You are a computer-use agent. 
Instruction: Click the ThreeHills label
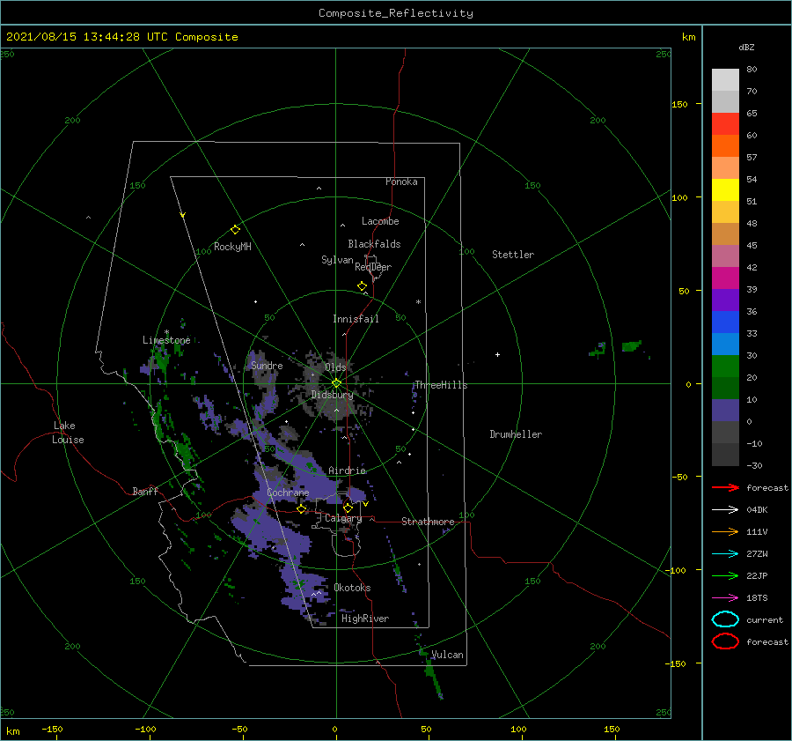coord(441,385)
